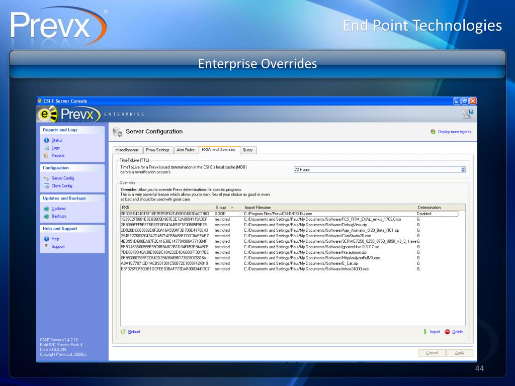Click the Support person icon
Image resolution: width=515 pixels, height=386 pixels.
[46, 246]
